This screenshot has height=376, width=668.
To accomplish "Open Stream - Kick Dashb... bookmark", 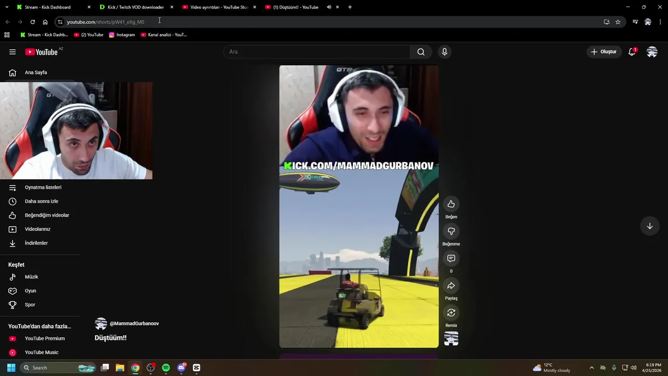I will click(x=44, y=35).
